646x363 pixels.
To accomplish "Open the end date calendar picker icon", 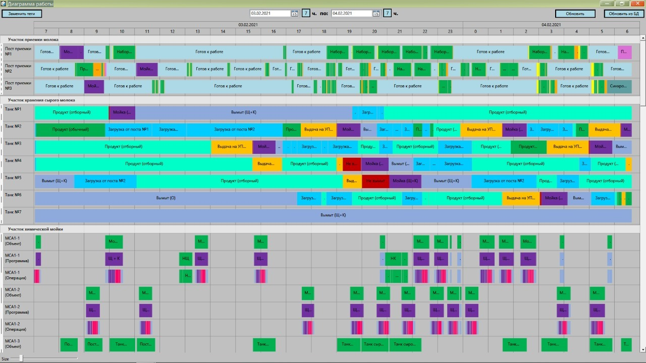I will point(376,14).
